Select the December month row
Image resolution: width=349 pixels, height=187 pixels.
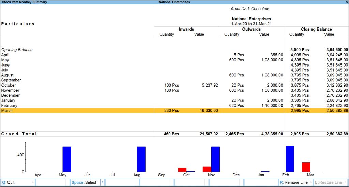(174, 95)
